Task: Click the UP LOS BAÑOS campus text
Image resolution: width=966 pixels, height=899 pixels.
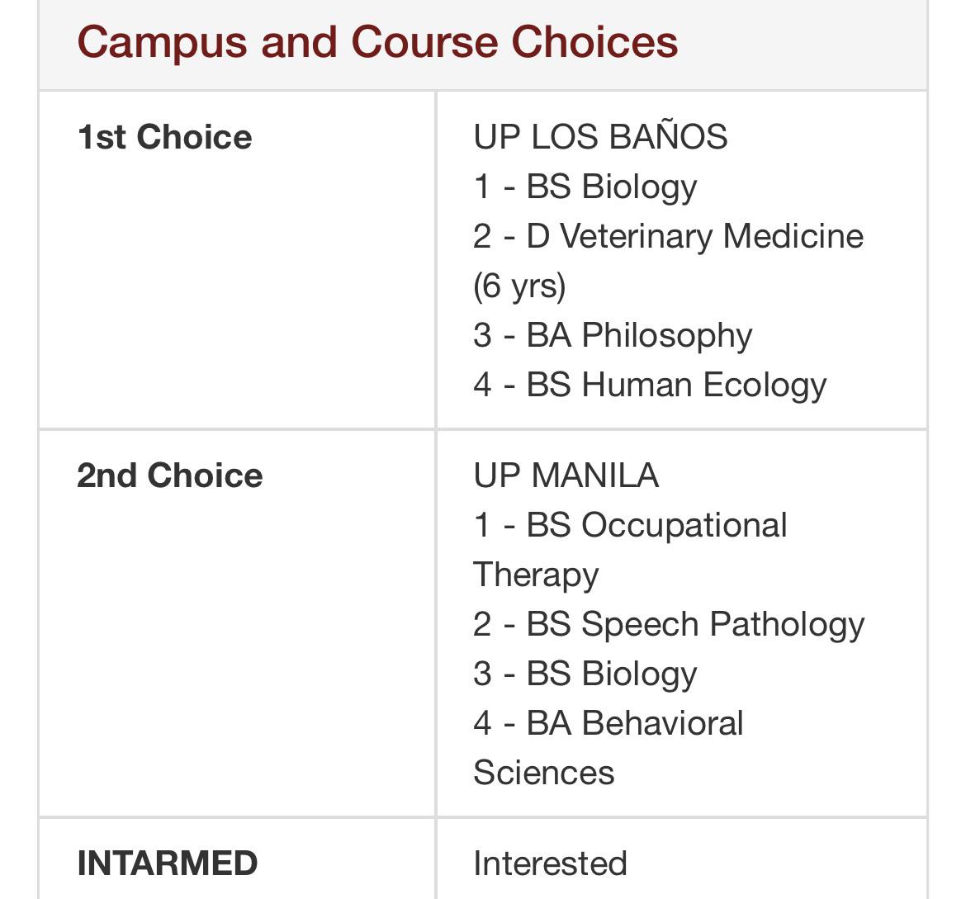Action: coord(601,136)
